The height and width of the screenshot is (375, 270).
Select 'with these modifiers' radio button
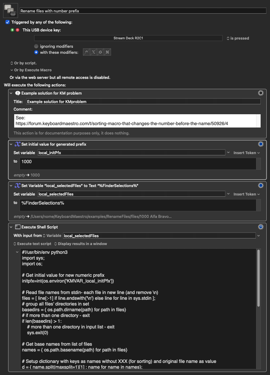[x=36, y=52]
